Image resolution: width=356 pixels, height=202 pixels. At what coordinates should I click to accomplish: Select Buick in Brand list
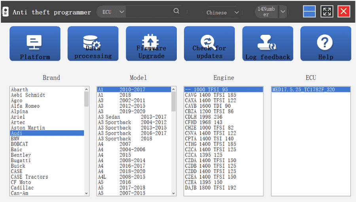pos(47,166)
